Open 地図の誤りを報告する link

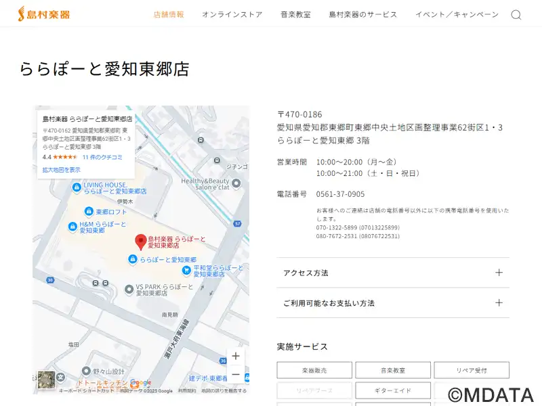(x=224, y=391)
